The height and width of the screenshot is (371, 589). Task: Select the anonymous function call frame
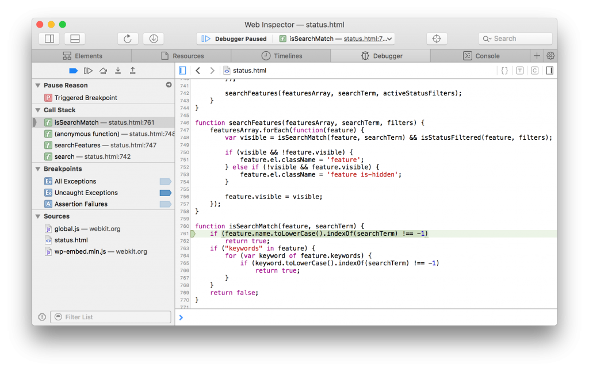pos(104,133)
